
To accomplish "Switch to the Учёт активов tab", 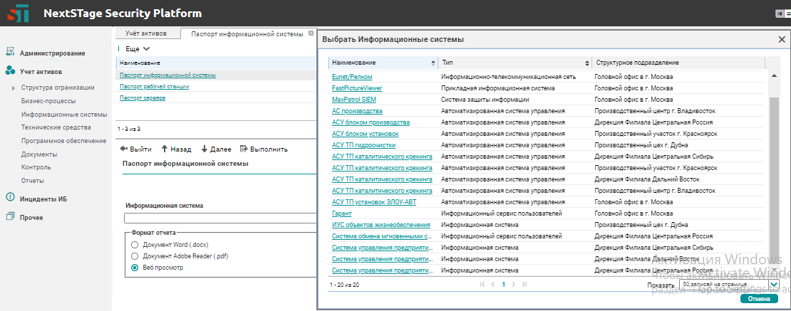I will 145,33.
